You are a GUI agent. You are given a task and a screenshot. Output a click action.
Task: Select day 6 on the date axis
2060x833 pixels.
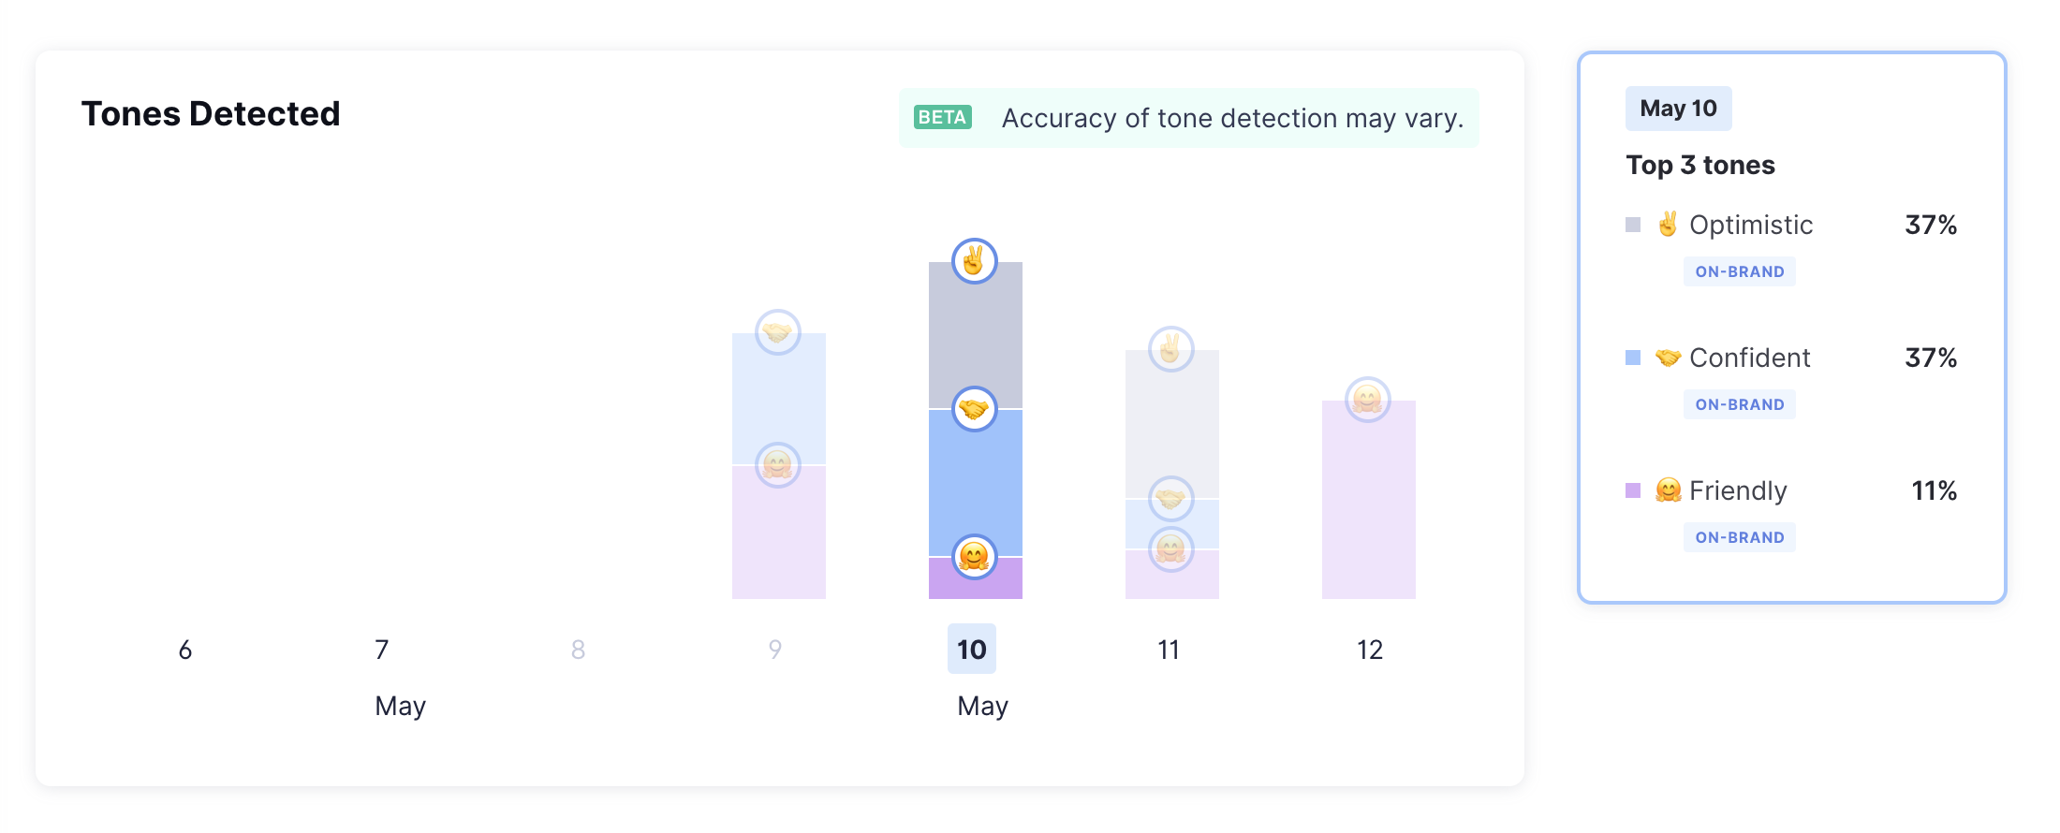[185, 650]
